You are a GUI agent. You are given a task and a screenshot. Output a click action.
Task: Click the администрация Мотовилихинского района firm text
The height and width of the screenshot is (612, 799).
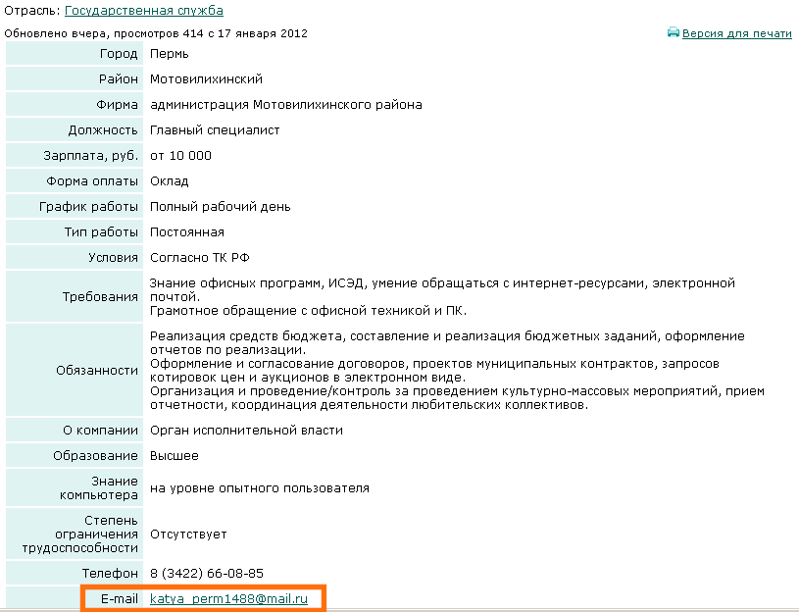pyautogui.click(x=285, y=105)
